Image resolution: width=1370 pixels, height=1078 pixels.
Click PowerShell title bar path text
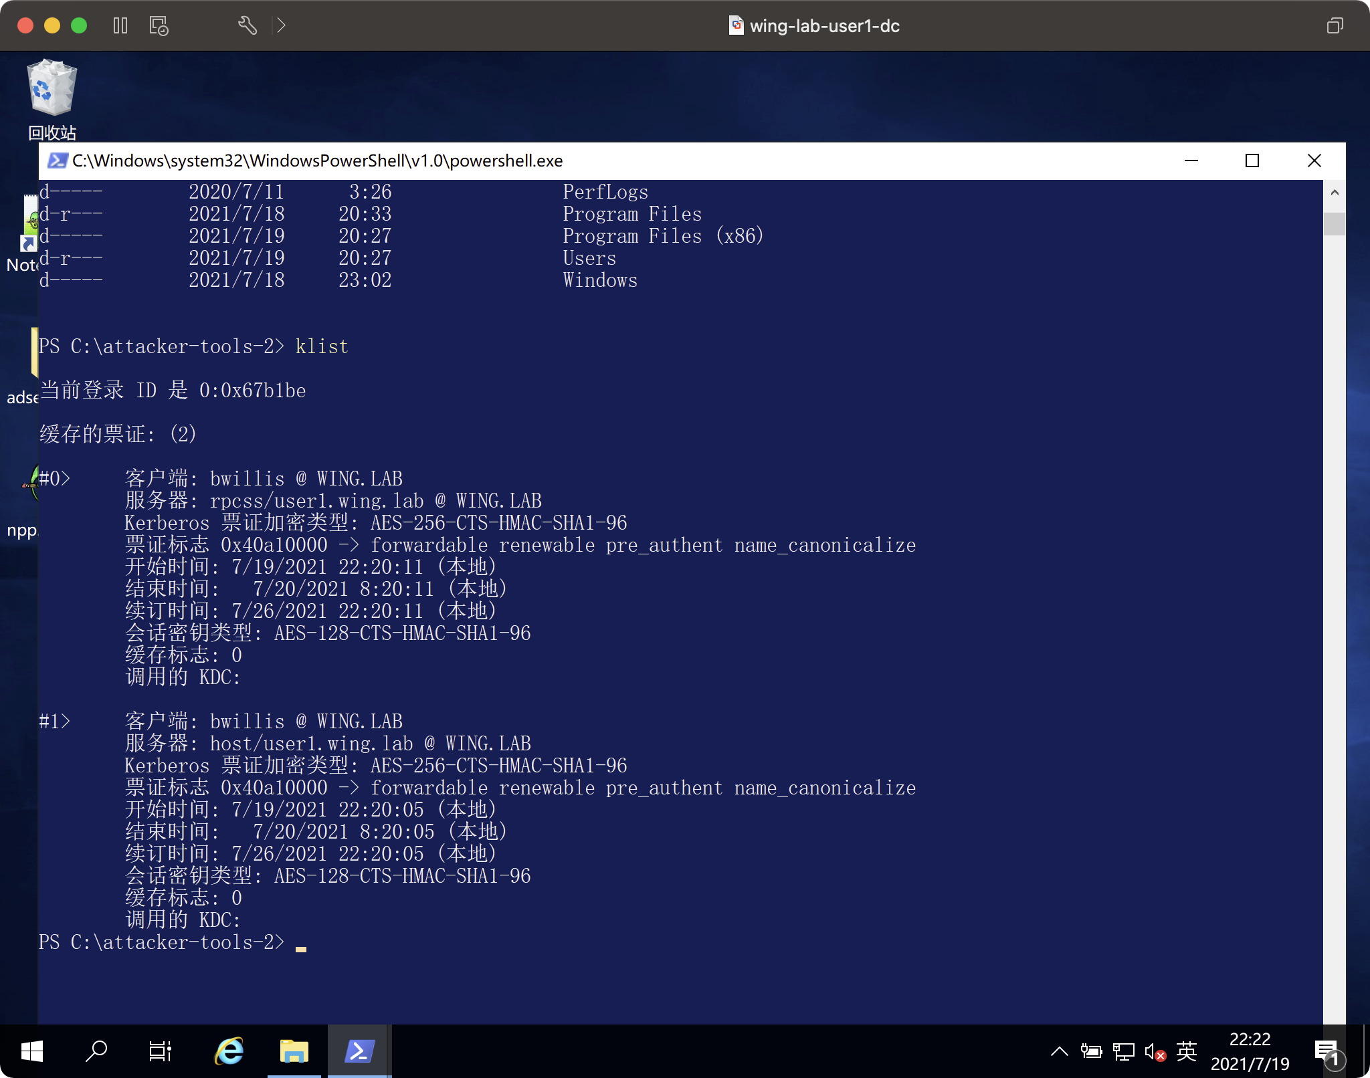tap(318, 160)
